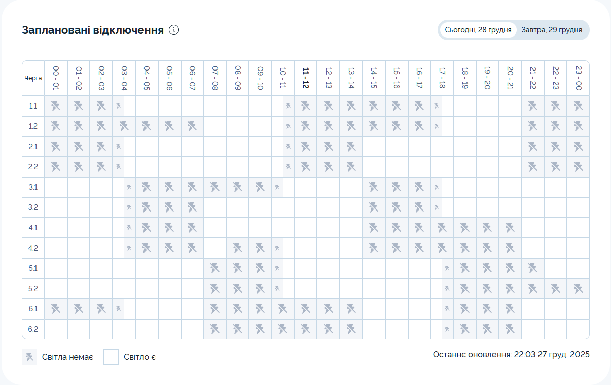
Task: Click outage icon for queue 1.2 at 06-07
Action: point(192,126)
